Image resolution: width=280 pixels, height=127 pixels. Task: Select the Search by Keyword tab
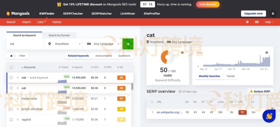(x=24, y=35)
